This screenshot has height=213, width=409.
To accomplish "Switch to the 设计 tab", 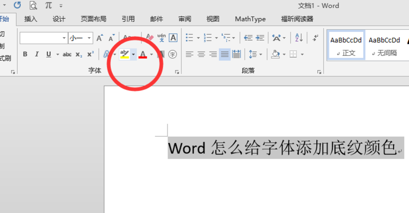I will pyautogui.click(x=59, y=19).
